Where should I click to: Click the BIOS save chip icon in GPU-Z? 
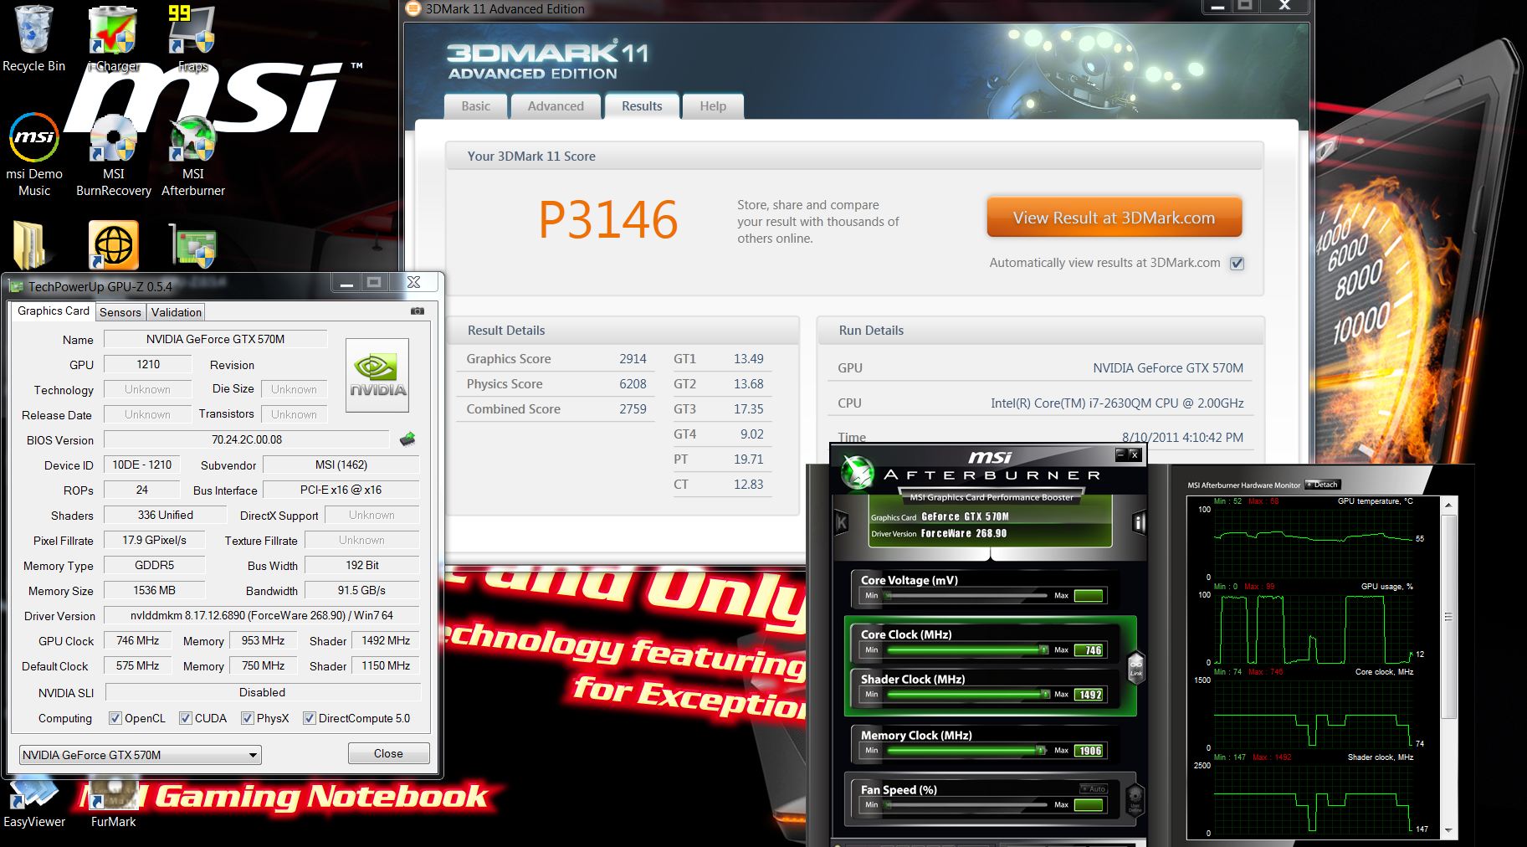pos(407,439)
